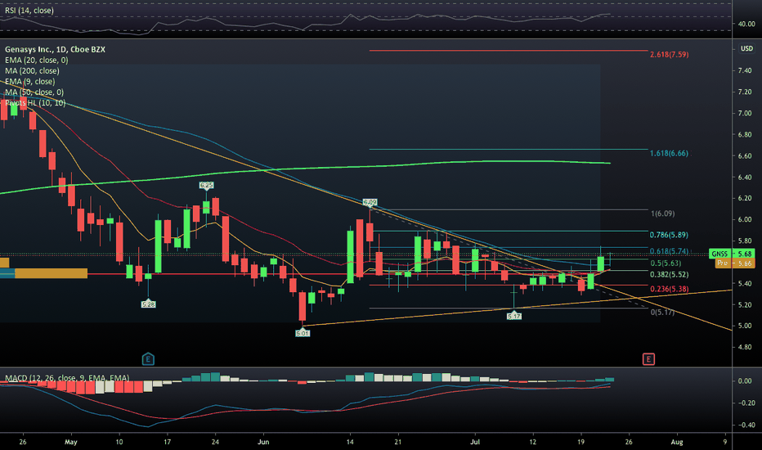
Task: Select the MA (200, close) indicator label
Action: [x=32, y=70]
